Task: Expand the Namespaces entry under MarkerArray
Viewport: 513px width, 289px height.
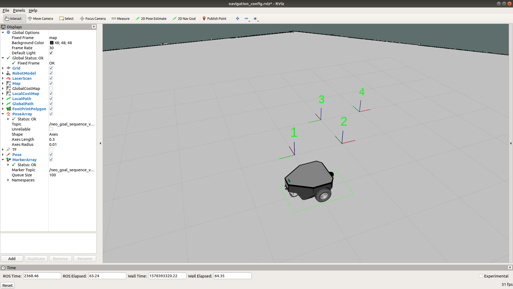Action: (8, 180)
